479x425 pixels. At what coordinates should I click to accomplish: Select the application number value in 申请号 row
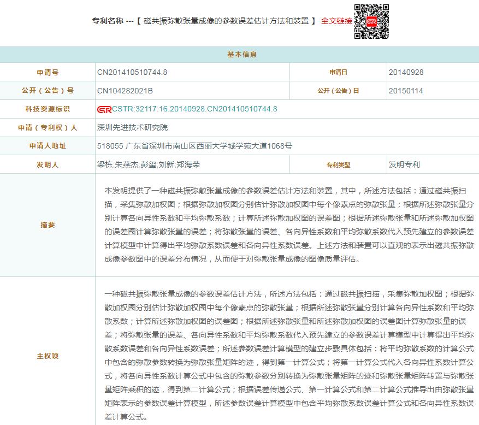[132, 72]
